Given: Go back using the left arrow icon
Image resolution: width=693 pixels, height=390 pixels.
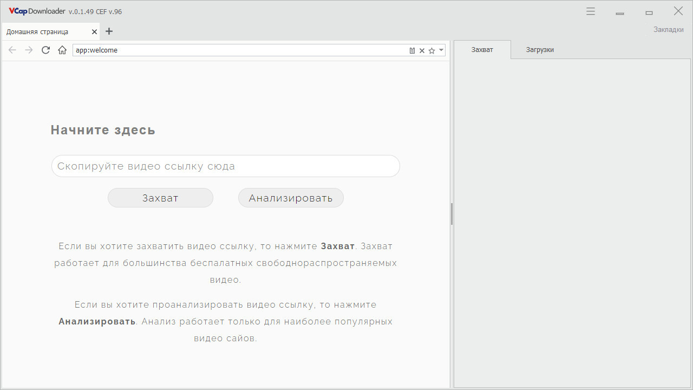Looking at the screenshot, I should (12, 50).
